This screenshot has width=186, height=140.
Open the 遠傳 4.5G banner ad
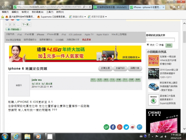pyautogui.click(x=75, y=54)
